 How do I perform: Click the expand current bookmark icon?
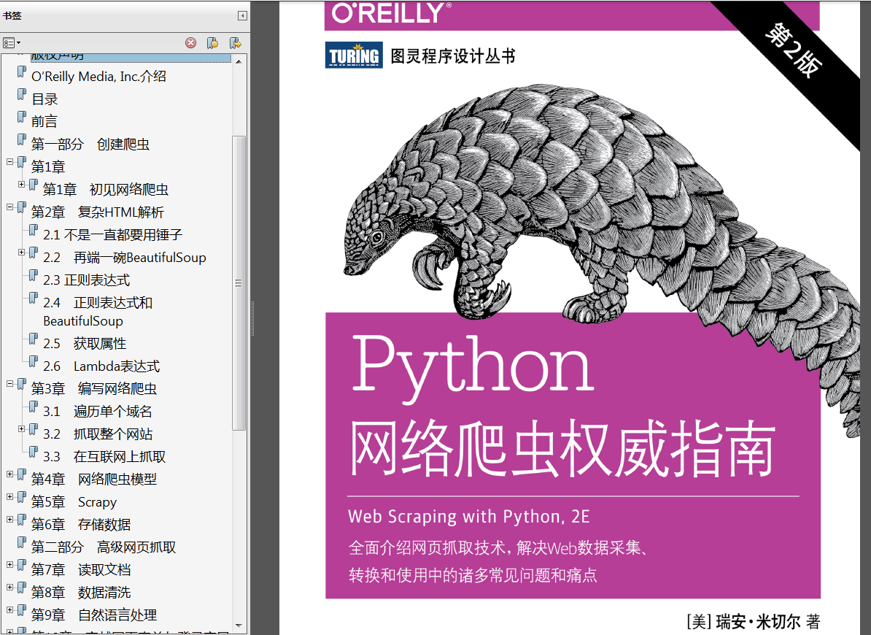coord(235,43)
